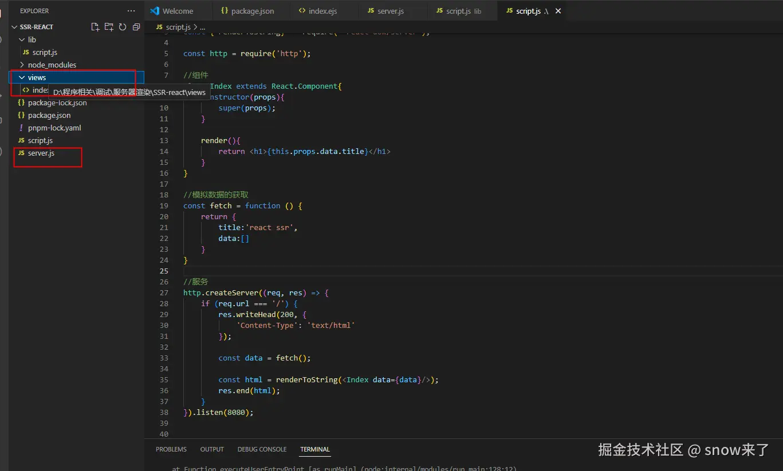Screen dimensions: 783x471
Task: Close the active script.js editor tab
Action: click(558, 11)
